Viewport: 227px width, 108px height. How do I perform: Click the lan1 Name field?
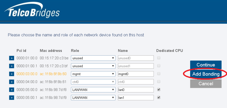point(136,98)
